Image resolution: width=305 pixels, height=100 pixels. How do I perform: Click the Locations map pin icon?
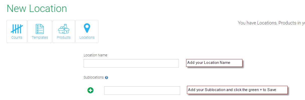coord(87,28)
